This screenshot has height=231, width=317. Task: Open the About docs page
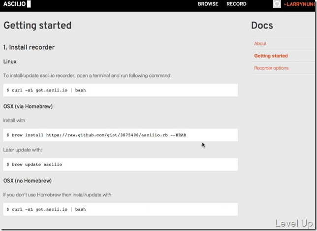pyautogui.click(x=260, y=43)
